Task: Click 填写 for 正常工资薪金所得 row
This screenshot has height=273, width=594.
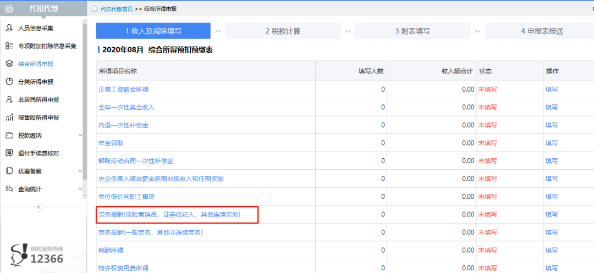Action: pos(552,90)
